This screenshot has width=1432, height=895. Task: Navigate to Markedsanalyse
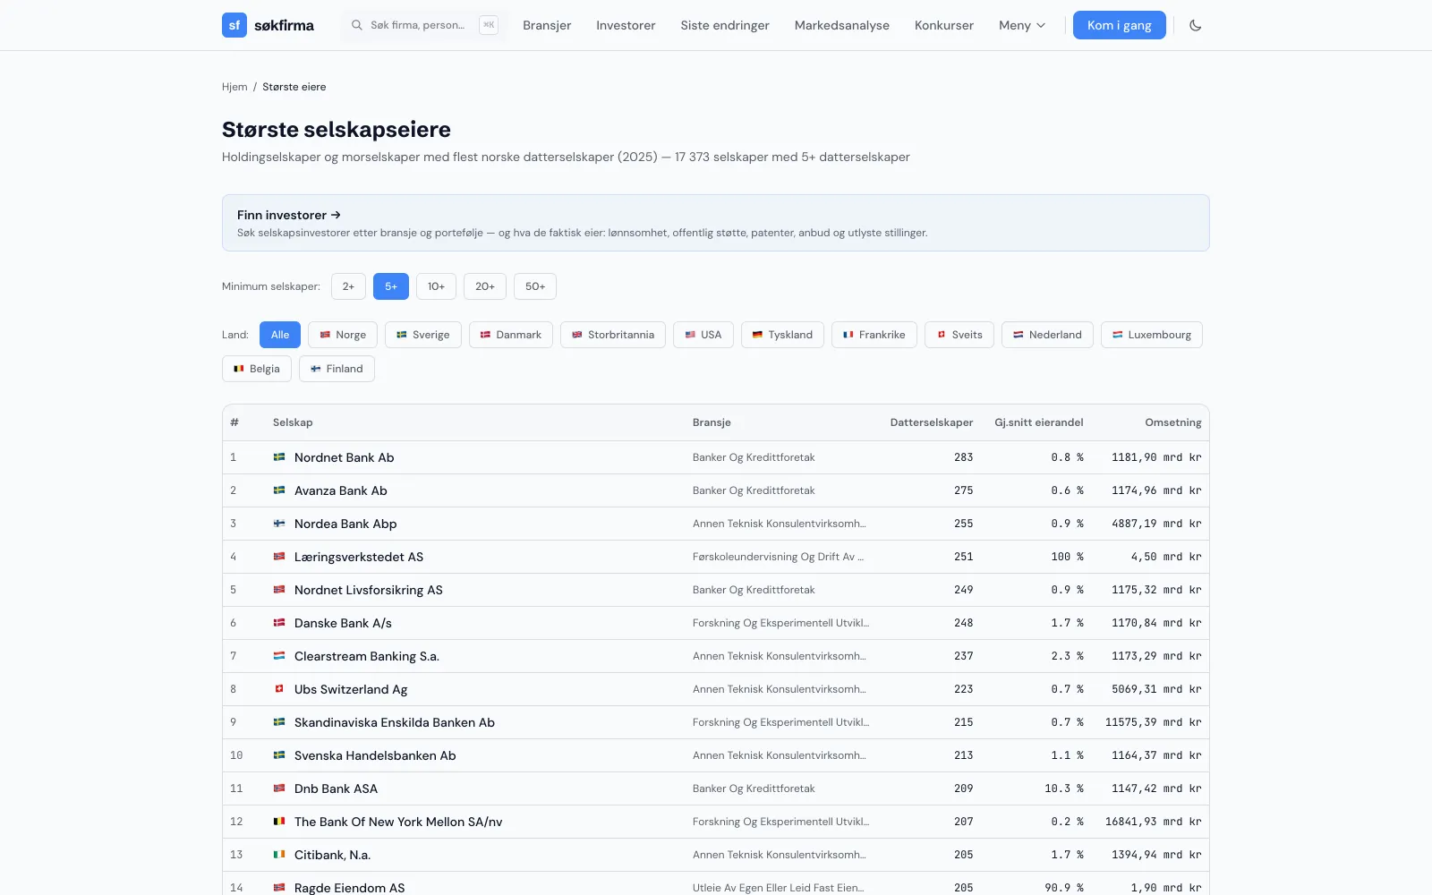(842, 25)
